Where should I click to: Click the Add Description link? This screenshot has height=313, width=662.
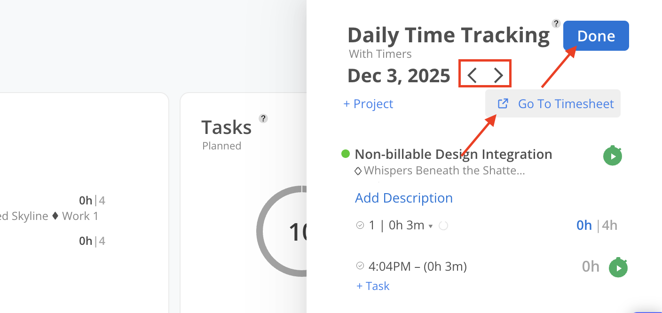click(403, 198)
